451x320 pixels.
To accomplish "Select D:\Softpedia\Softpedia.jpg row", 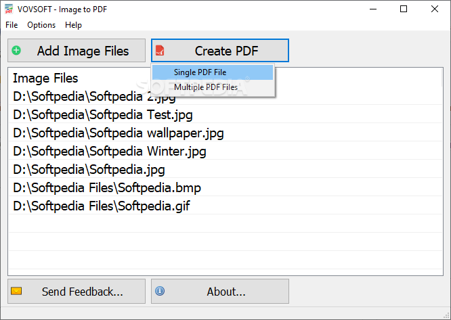I will point(225,170).
